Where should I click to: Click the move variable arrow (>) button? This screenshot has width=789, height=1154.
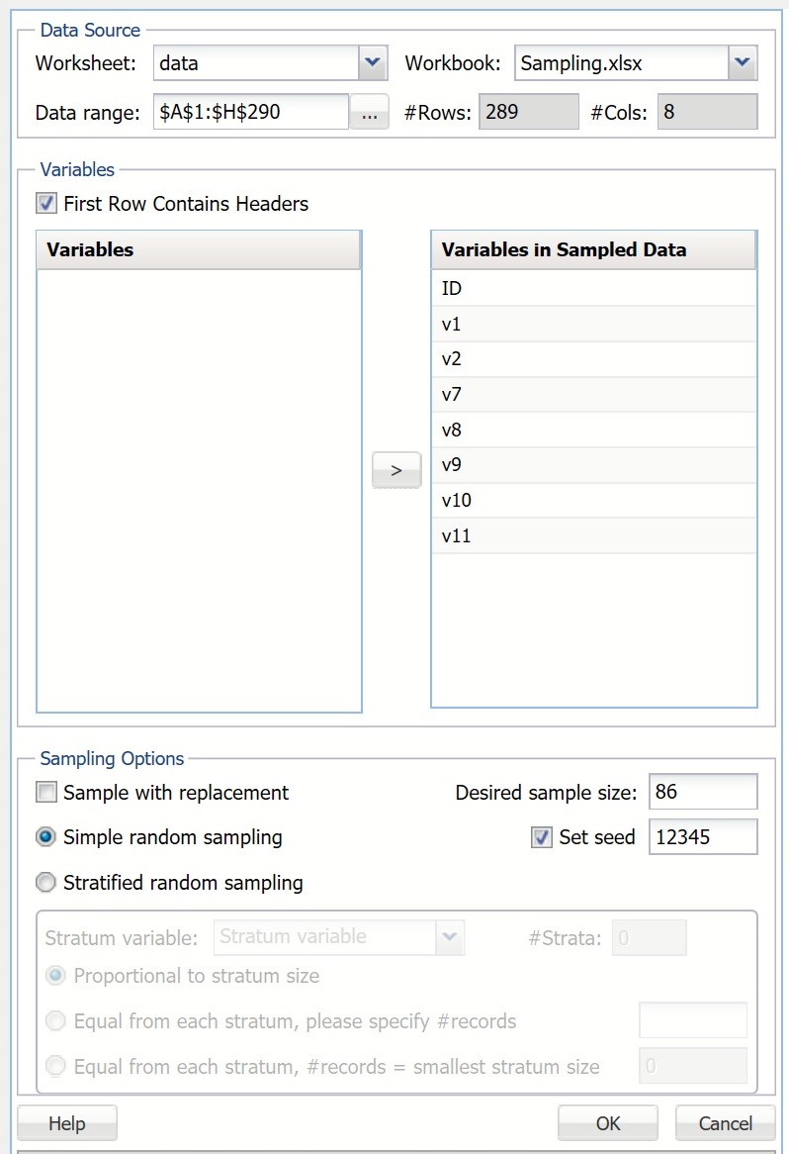pyautogui.click(x=396, y=470)
